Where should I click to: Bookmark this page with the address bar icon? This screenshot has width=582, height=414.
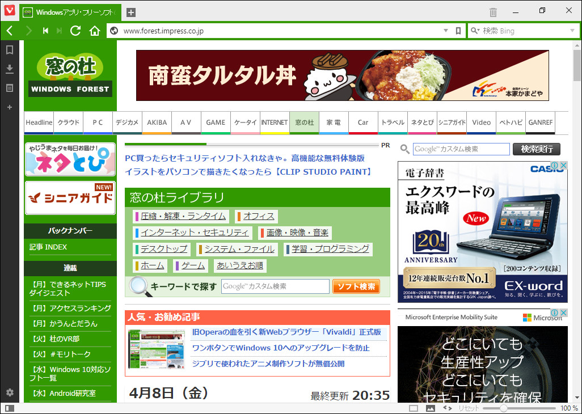pyautogui.click(x=458, y=31)
